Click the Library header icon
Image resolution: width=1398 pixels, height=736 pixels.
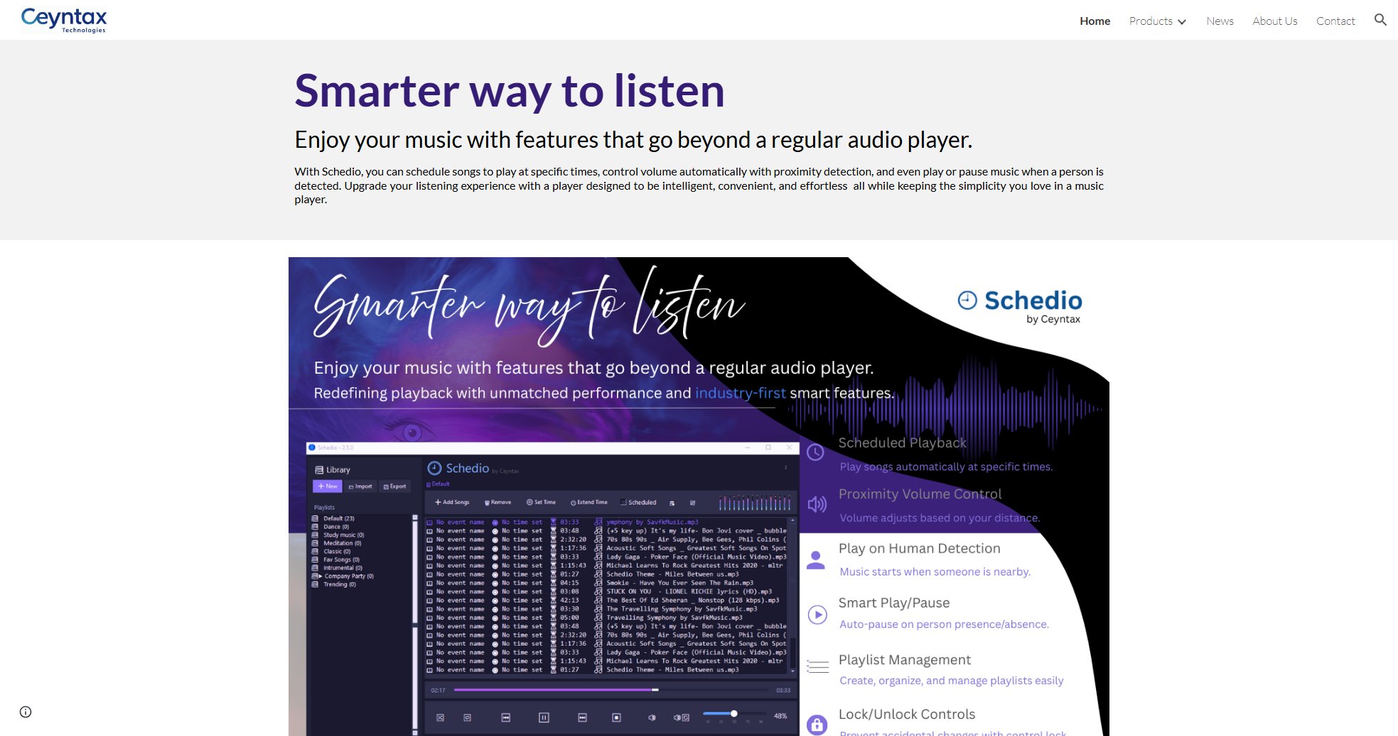point(319,470)
